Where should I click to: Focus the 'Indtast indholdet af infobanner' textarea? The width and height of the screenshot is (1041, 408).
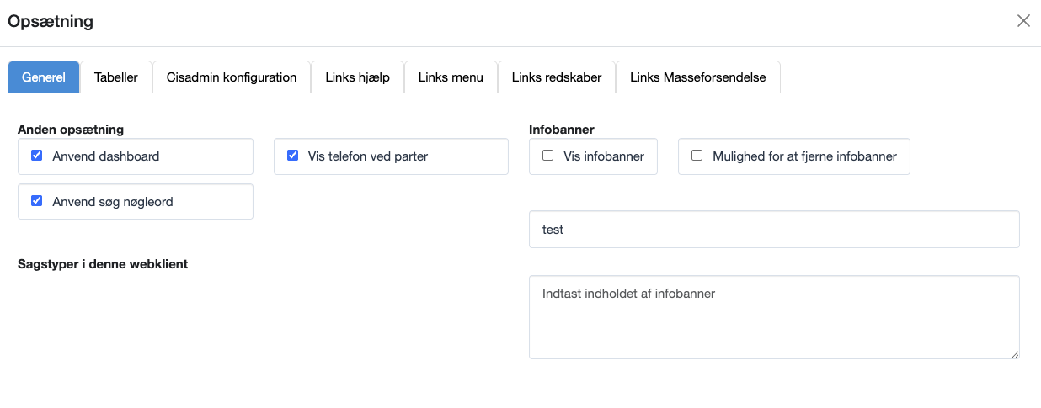point(774,317)
